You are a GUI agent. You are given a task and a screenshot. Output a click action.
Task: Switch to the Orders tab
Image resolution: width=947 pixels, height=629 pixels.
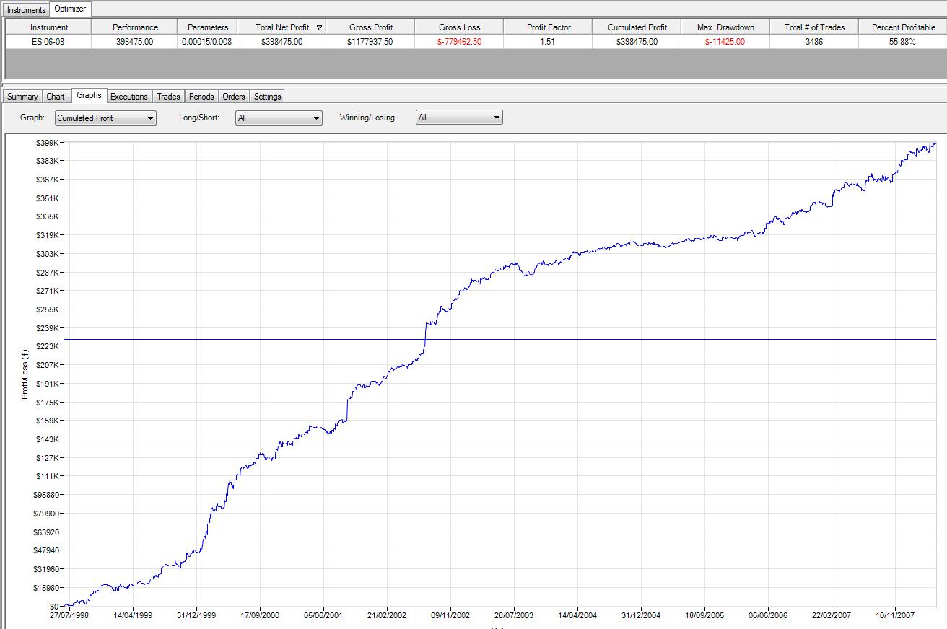[234, 97]
